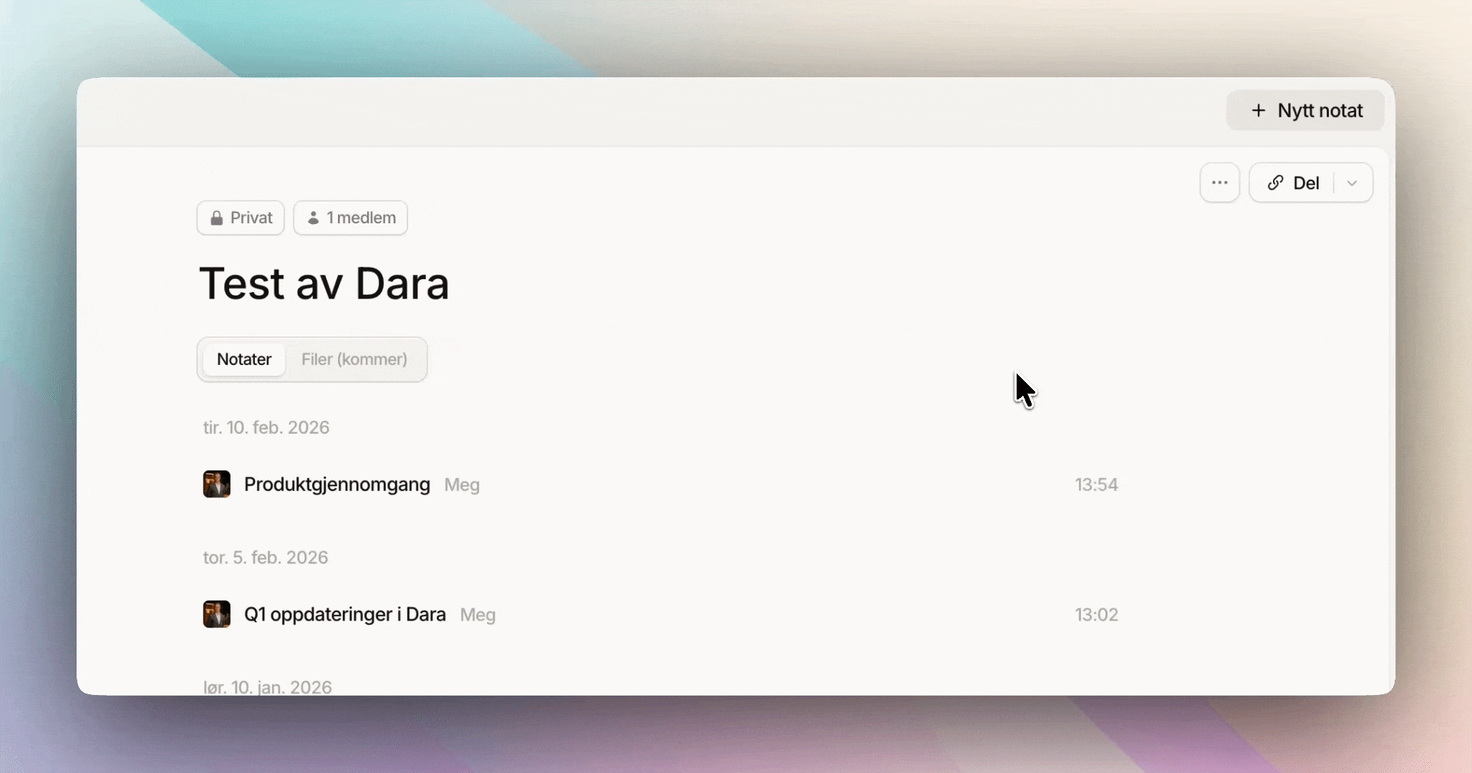Open the three-dots more options menu
The height and width of the screenshot is (773, 1472).
click(1219, 183)
